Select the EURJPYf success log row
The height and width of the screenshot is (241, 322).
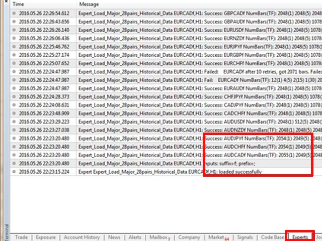click(166, 47)
